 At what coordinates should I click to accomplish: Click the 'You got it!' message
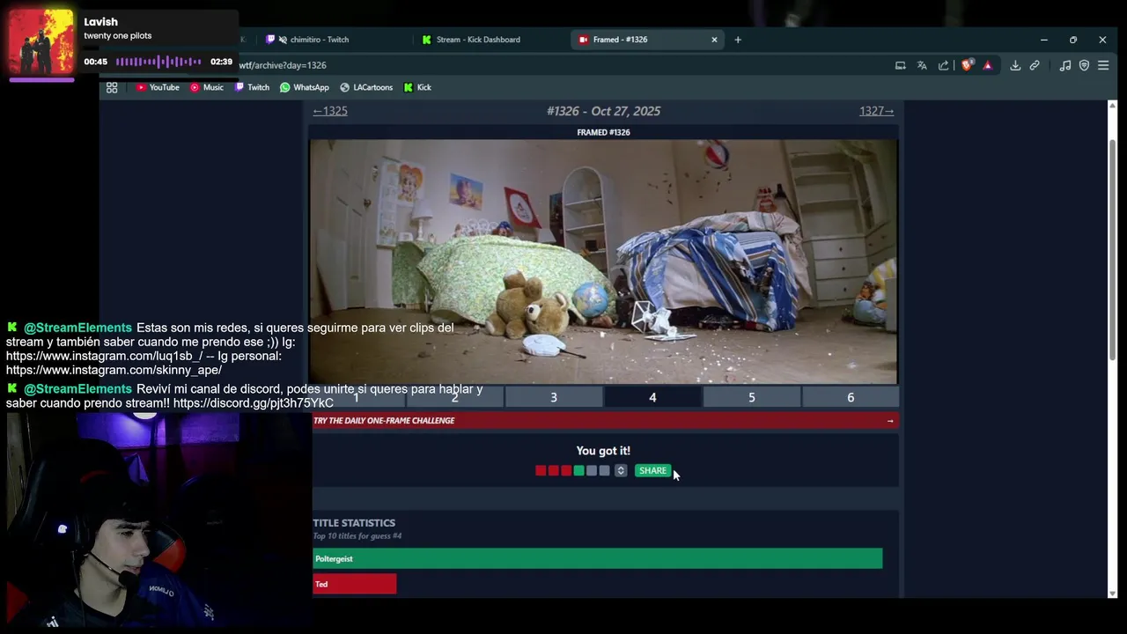coord(603,451)
